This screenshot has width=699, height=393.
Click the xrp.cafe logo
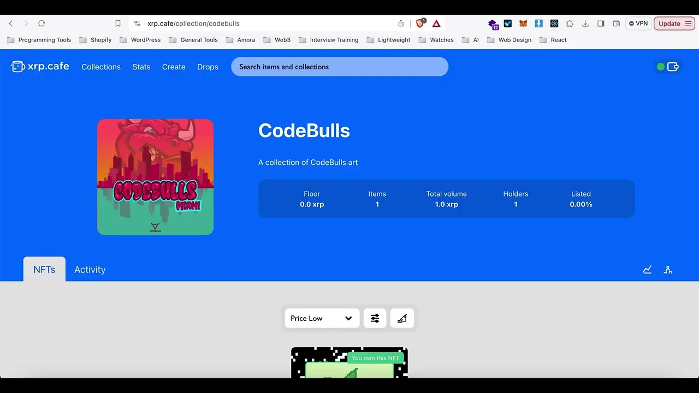pos(40,67)
